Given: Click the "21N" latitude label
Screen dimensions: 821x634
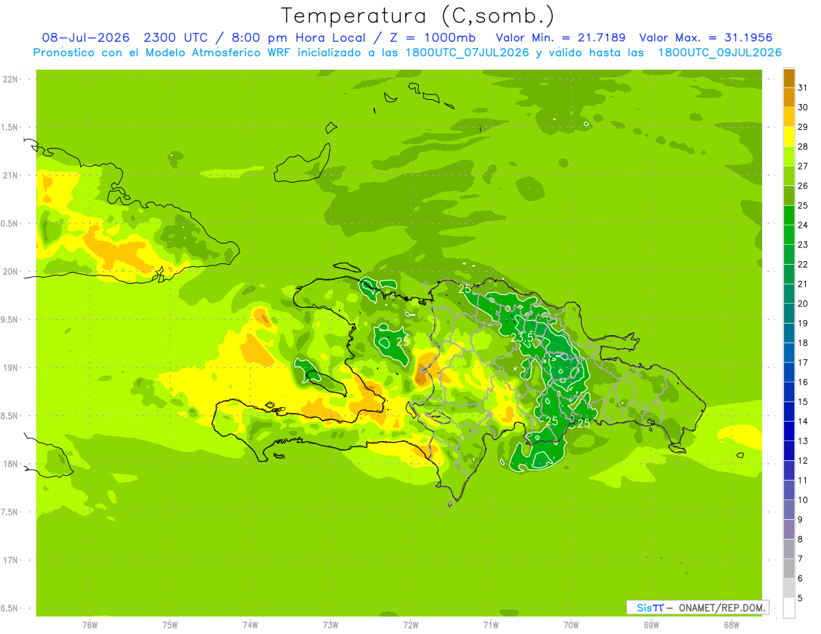Looking at the screenshot, I should tap(10, 175).
